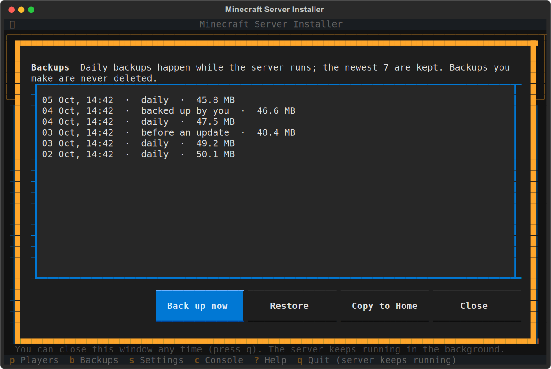Click the terminal header icon at top-left
Image resolution: width=551 pixels, height=369 pixels.
(x=12, y=24)
